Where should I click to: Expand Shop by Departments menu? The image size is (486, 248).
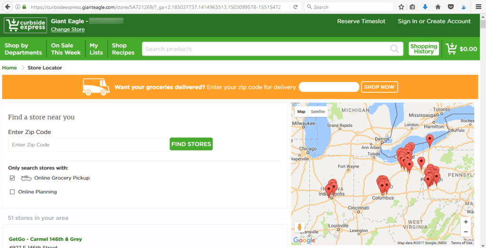coord(23,49)
